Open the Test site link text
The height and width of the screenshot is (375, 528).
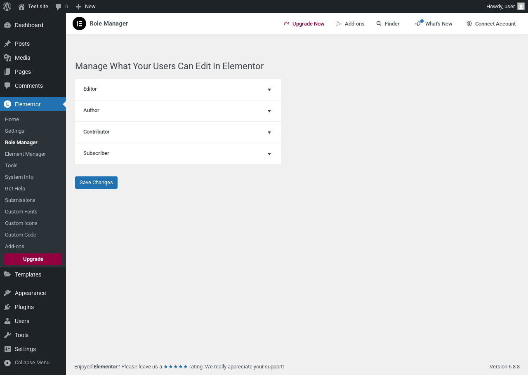coord(38,7)
